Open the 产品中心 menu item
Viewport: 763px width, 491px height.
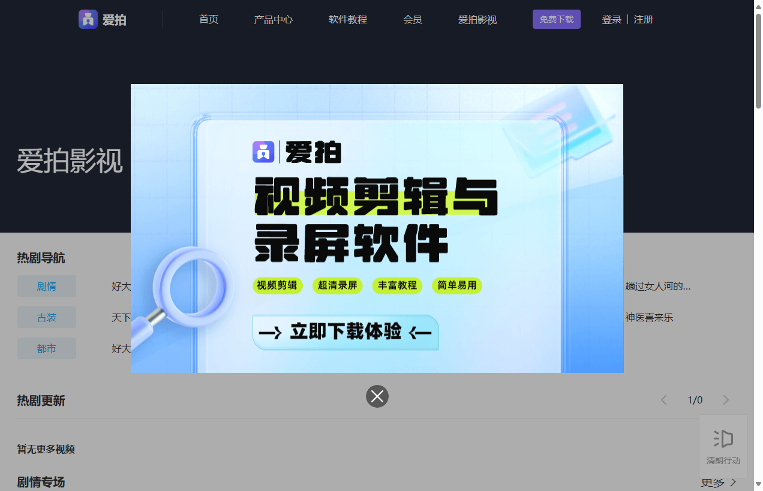[274, 19]
